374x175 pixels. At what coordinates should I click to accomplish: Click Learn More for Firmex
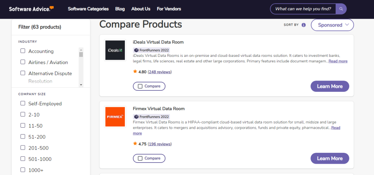pos(330,158)
